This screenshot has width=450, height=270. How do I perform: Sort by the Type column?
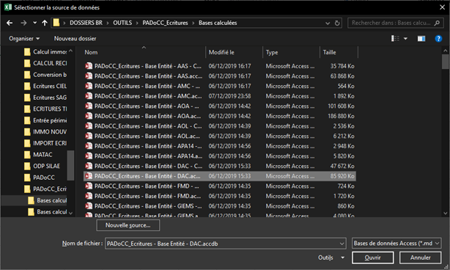point(271,52)
